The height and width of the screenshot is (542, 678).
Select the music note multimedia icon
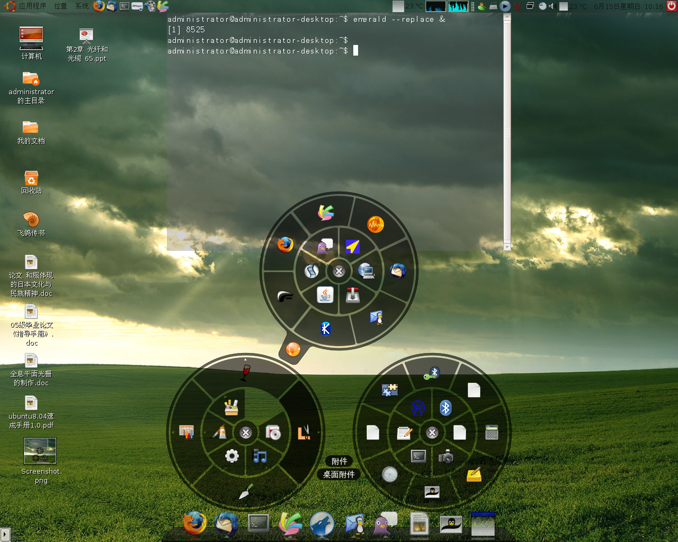tap(260, 456)
